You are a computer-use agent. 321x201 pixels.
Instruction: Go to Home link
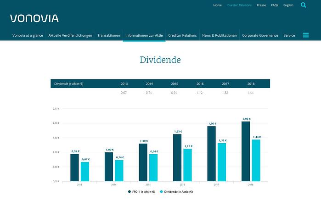217,5
